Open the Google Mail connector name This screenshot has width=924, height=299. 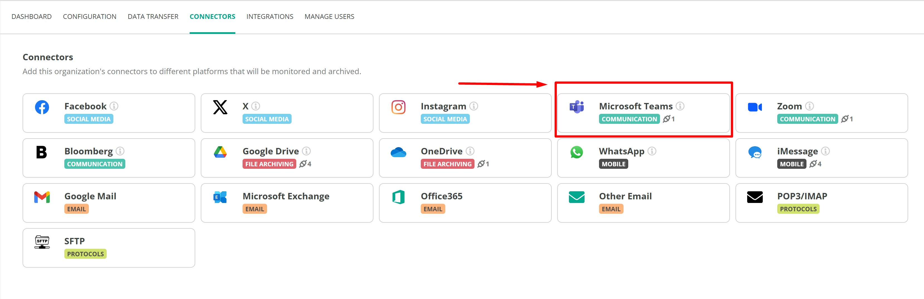click(x=91, y=196)
